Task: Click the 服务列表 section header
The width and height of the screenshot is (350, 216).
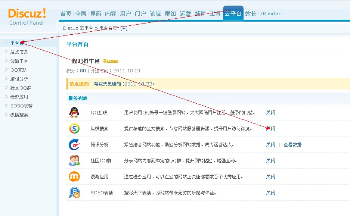Action: (x=78, y=98)
